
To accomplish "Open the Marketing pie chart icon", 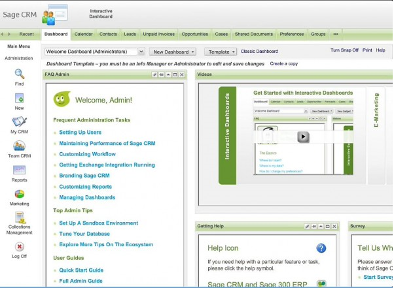I will (x=20, y=194).
